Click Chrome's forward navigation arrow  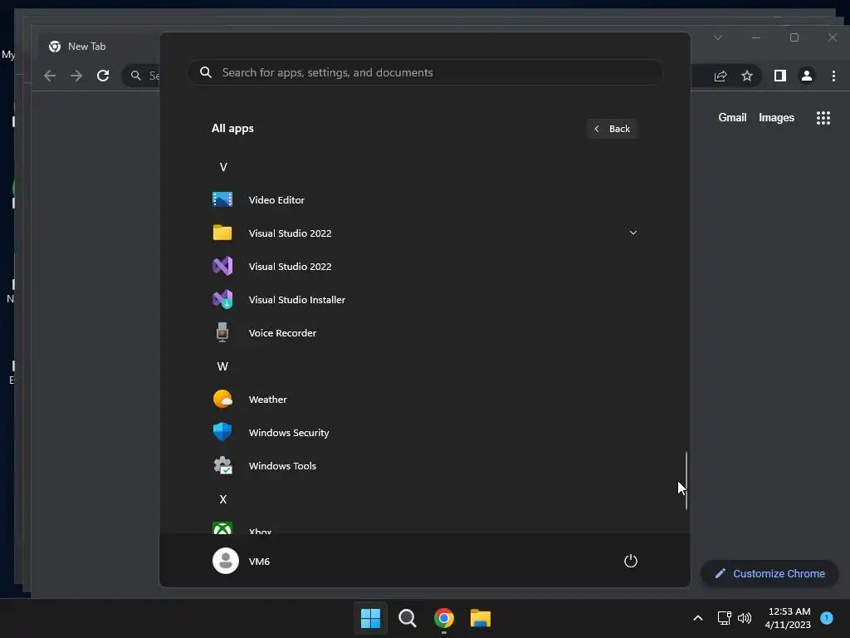[76, 76]
